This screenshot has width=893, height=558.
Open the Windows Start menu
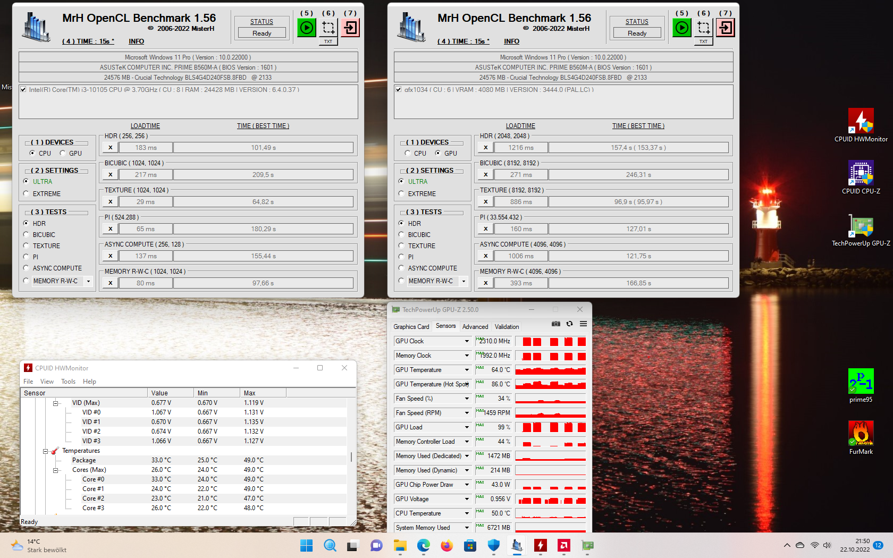coord(307,545)
